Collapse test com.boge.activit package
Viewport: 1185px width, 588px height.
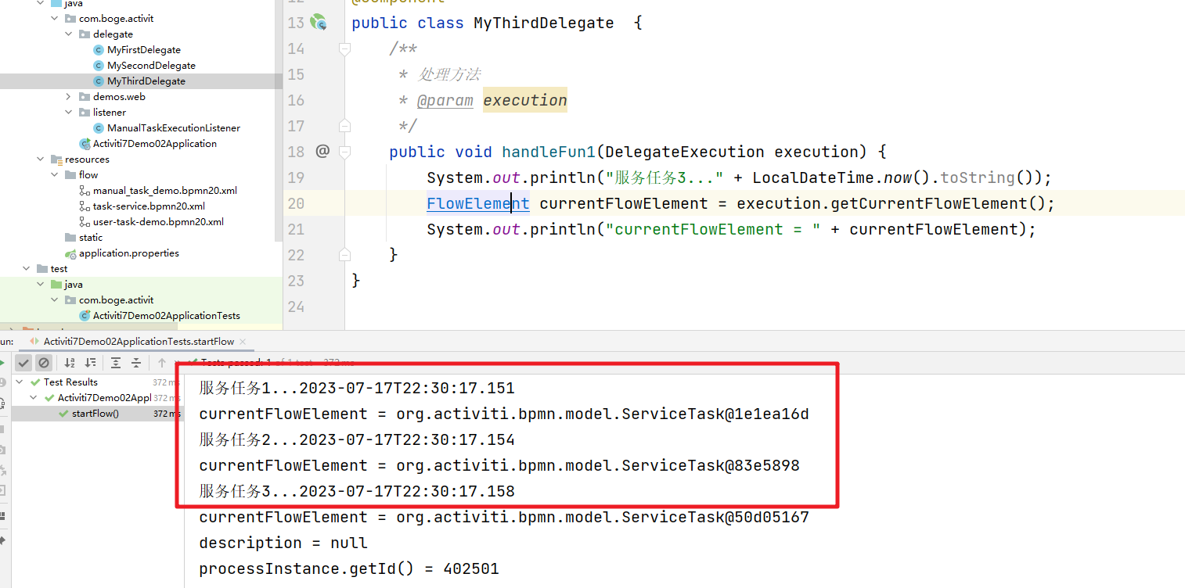(x=55, y=300)
